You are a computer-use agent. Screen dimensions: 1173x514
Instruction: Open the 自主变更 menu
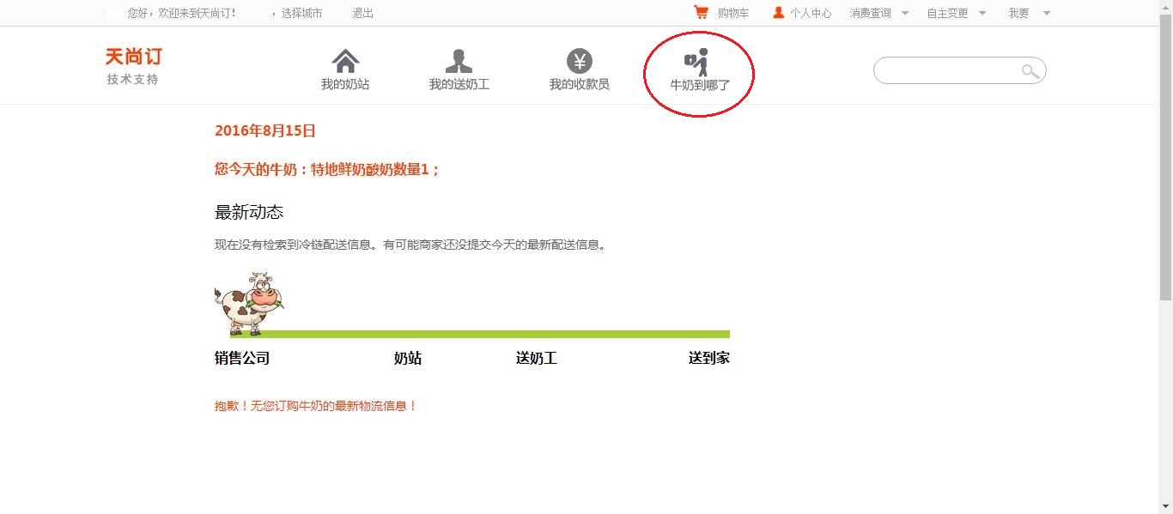pyautogui.click(x=947, y=13)
